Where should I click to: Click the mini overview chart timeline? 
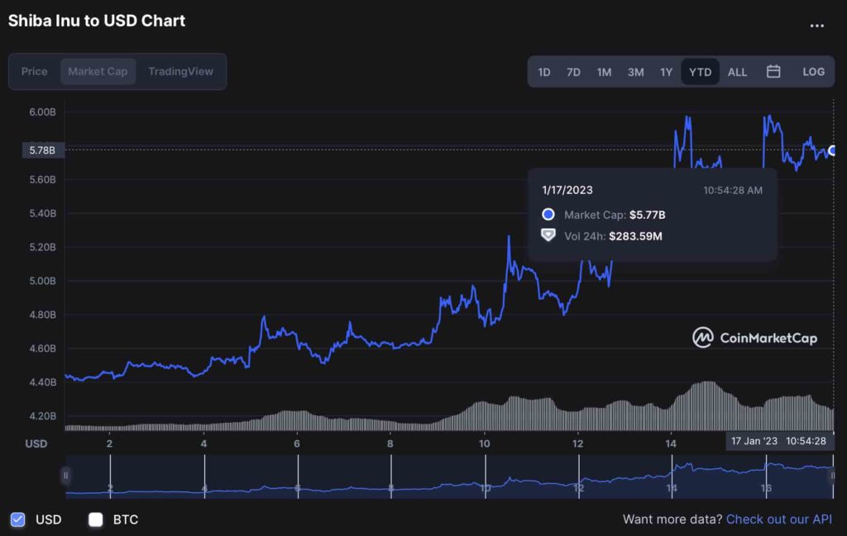pyautogui.click(x=447, y=479)
